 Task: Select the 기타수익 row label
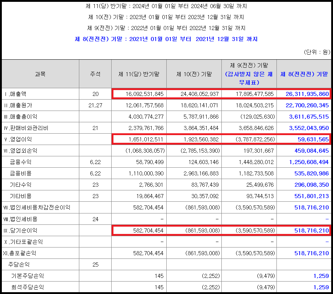click(x=21, y=185)
